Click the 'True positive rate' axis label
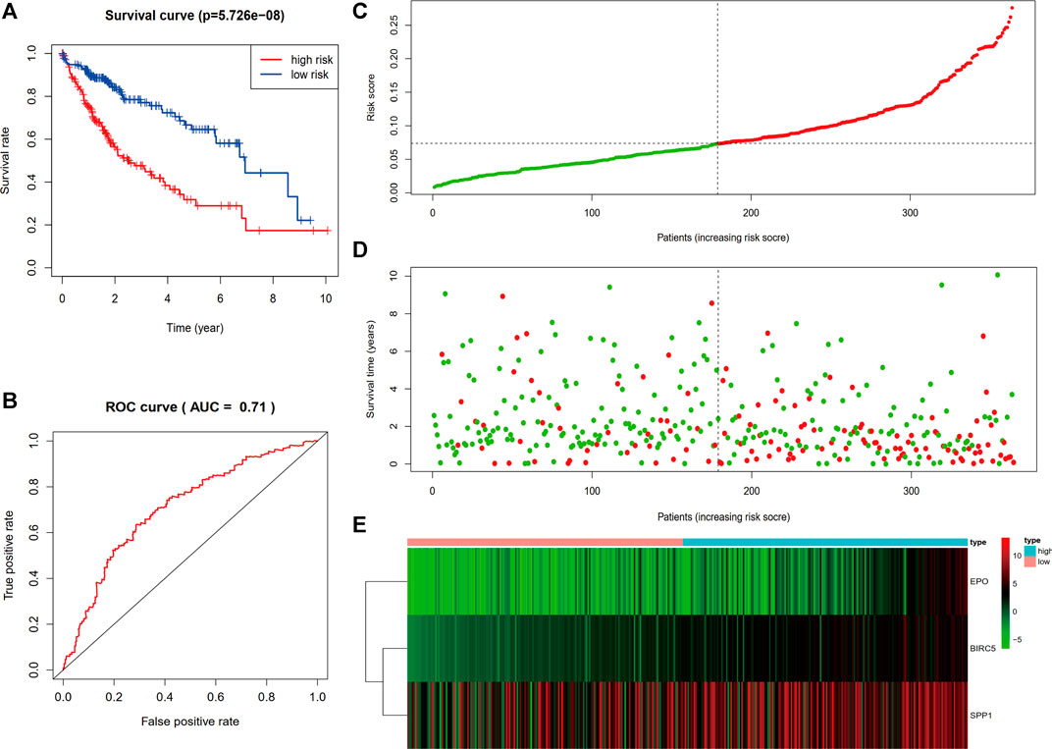1052x749 pixels. pyautogui.click(x=9, y=555)
